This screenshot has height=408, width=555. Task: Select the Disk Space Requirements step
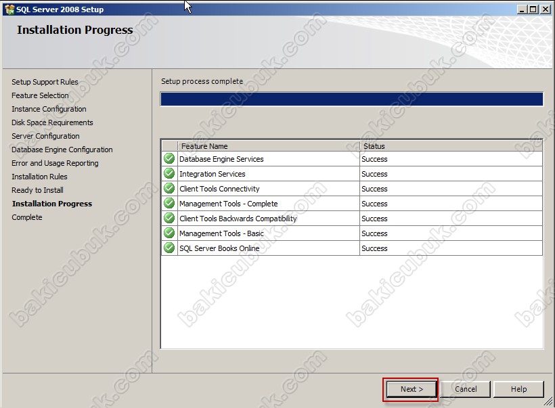click(x=52, y=122)
